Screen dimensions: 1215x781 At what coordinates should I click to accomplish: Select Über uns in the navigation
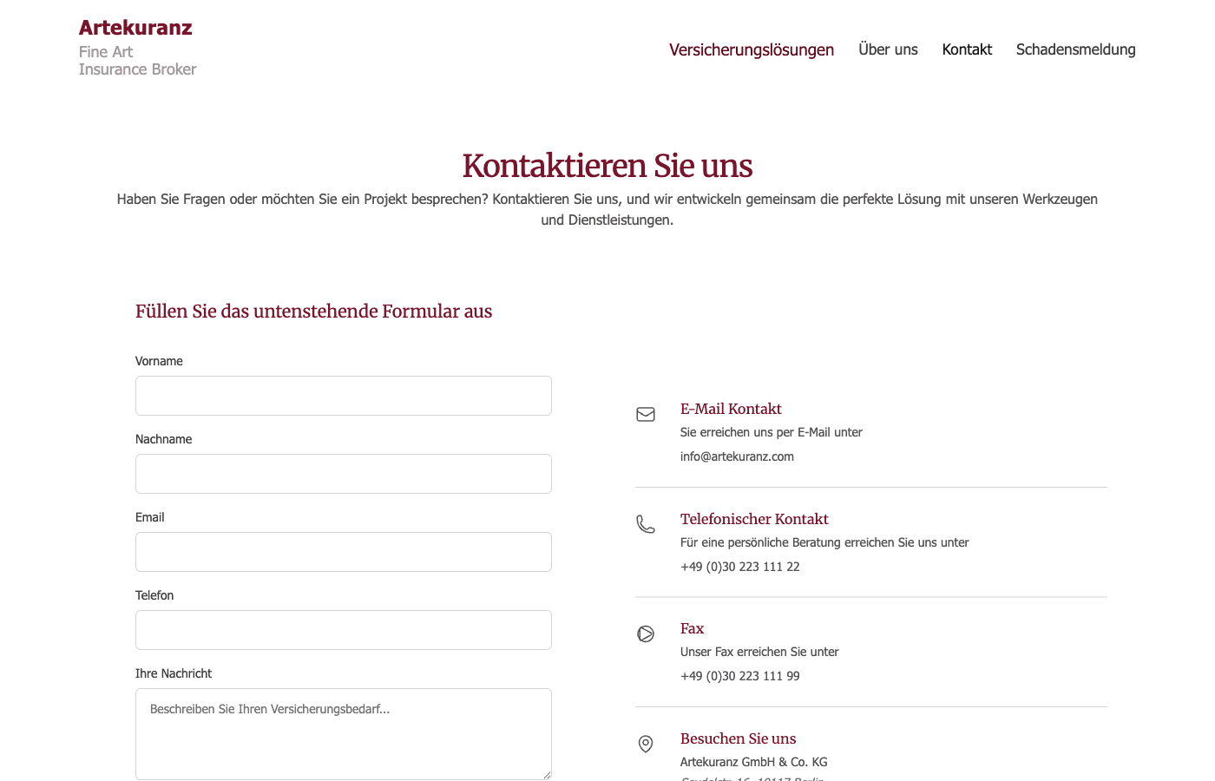coord(888,49)
